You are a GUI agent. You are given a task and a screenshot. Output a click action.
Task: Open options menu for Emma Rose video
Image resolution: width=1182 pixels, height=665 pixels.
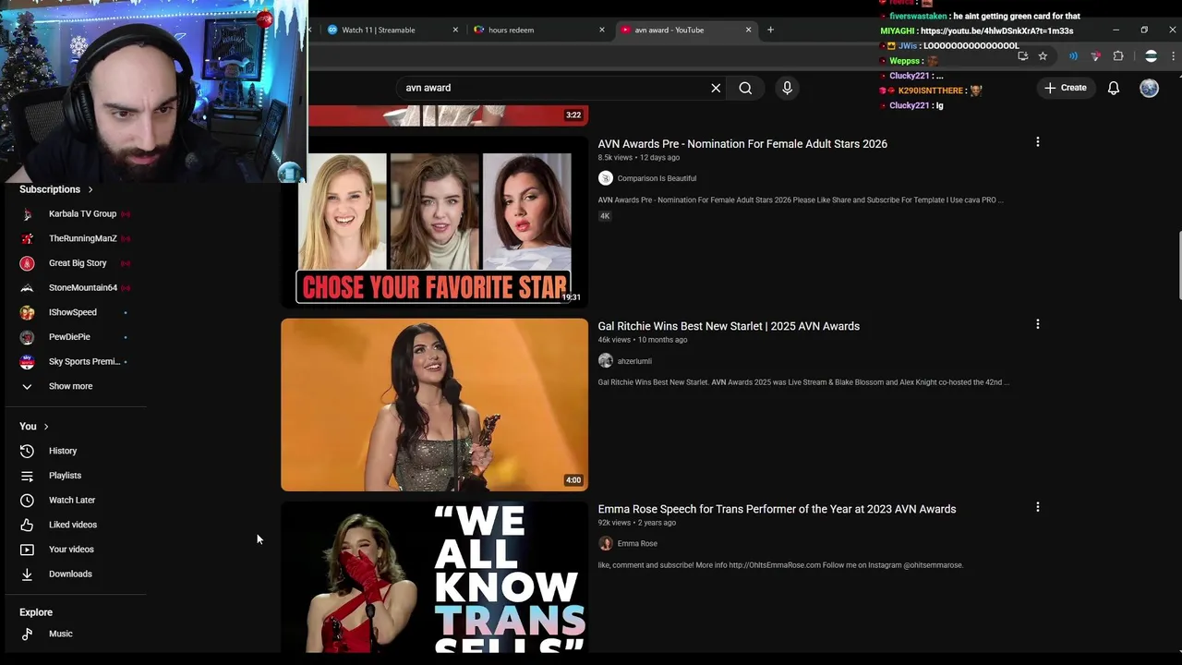[1038, 507]
